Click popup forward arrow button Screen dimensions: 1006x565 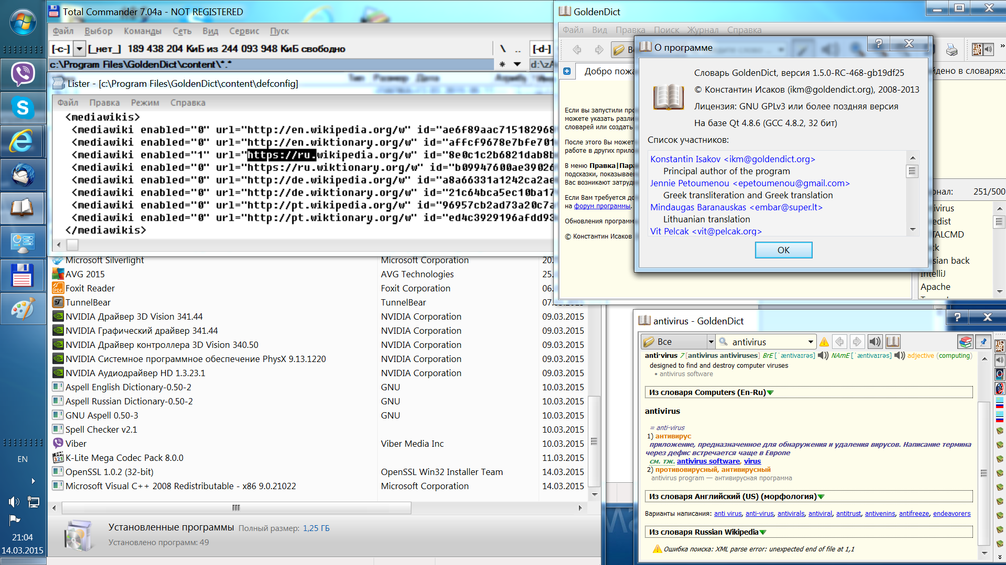(857, 342)
